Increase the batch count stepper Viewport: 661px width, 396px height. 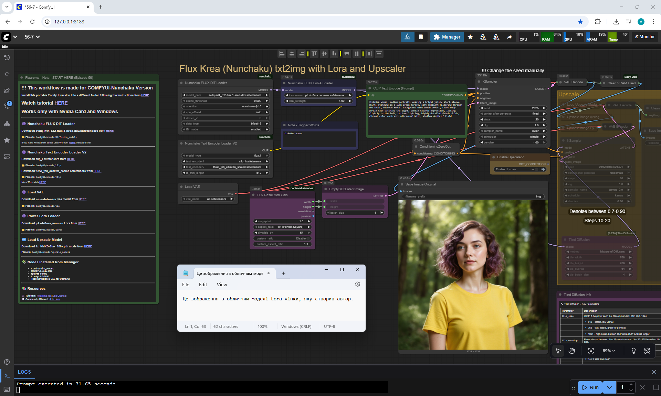pyautogui.click(x=631, y=384)
